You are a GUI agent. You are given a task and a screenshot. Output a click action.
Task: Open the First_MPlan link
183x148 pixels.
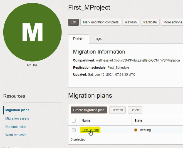pyautogui.click(x=90, y=130)
